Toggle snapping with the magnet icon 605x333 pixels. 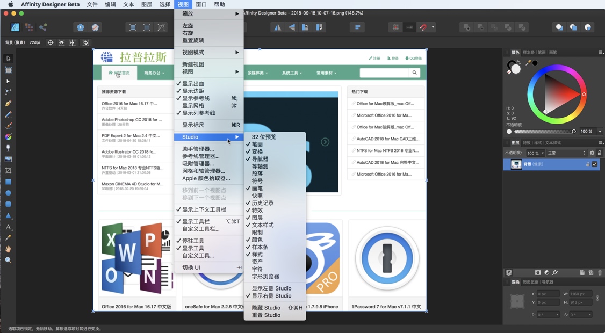(x=423, y=27)
